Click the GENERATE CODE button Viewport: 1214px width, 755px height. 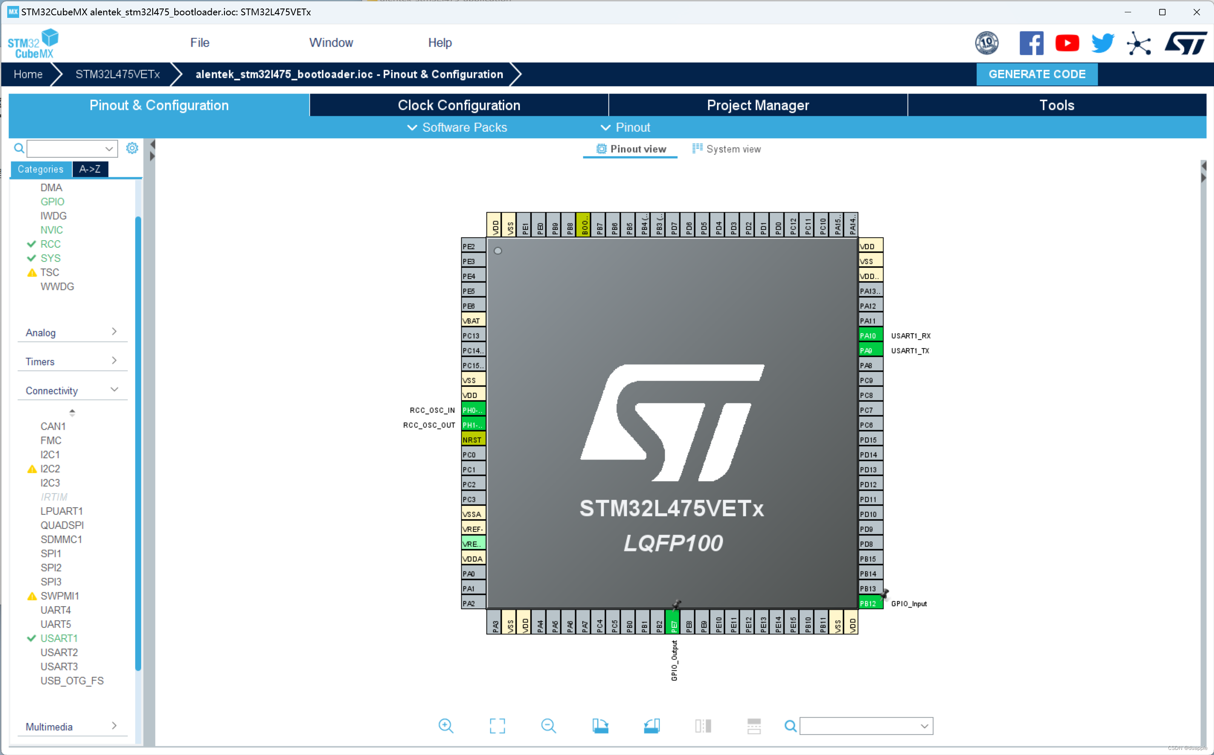1037,74
